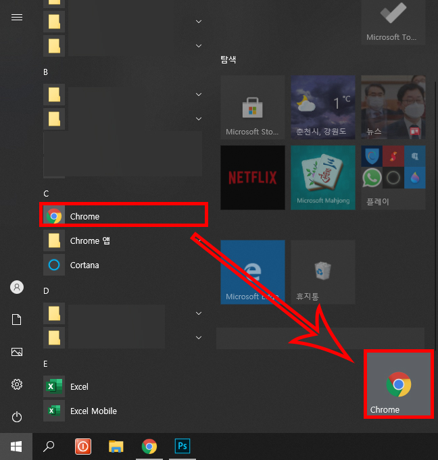This screenshot has height=460, width=438.
Task: Open the 플레이 tile folder
Action: coord(393,178)
